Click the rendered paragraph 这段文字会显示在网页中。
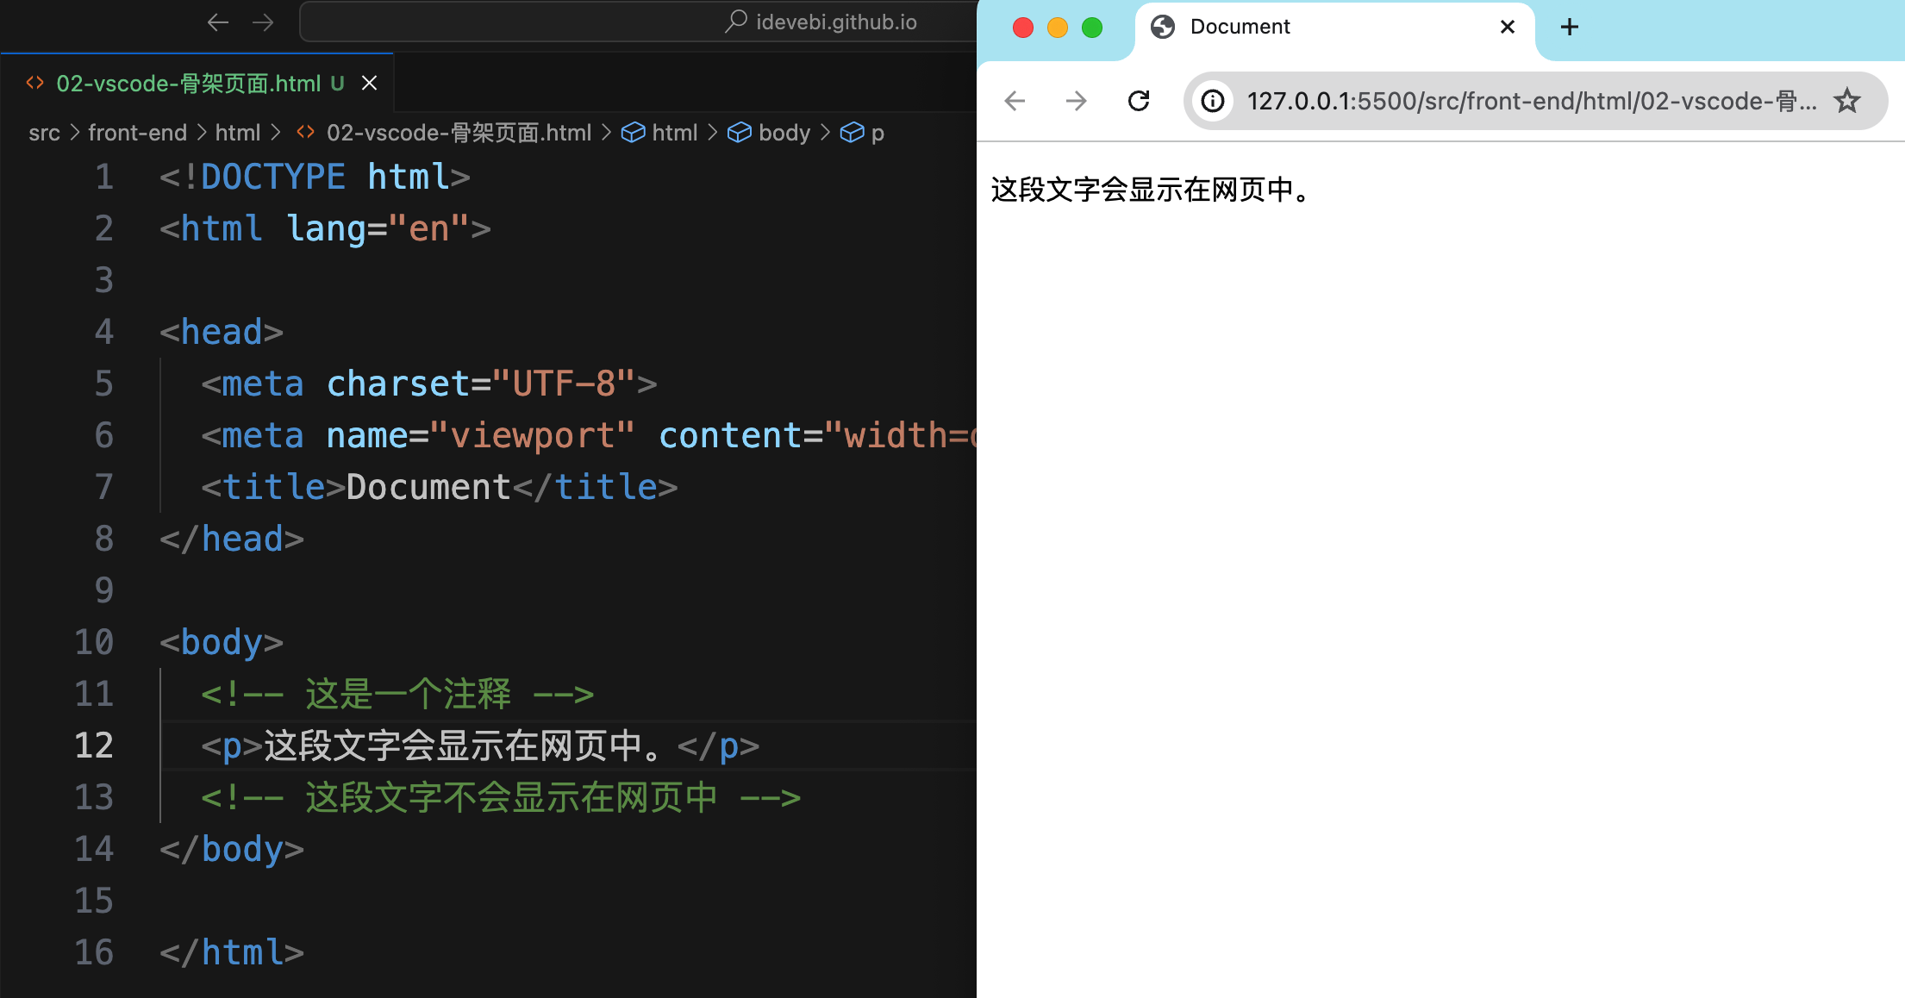This screenshot has width=1905, height=998. point(1152,190)
